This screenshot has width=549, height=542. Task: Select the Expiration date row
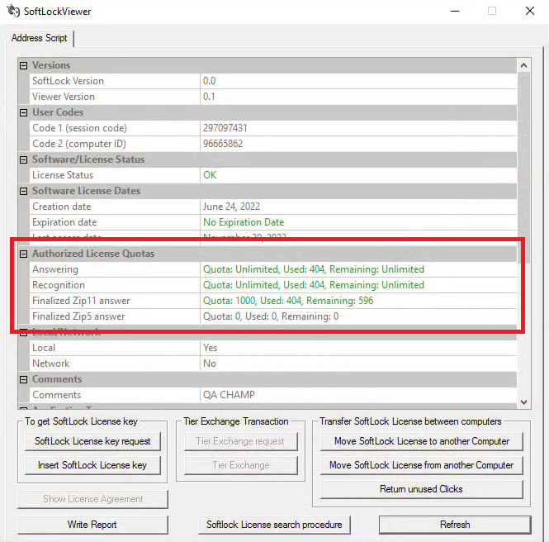coord(273,222)
